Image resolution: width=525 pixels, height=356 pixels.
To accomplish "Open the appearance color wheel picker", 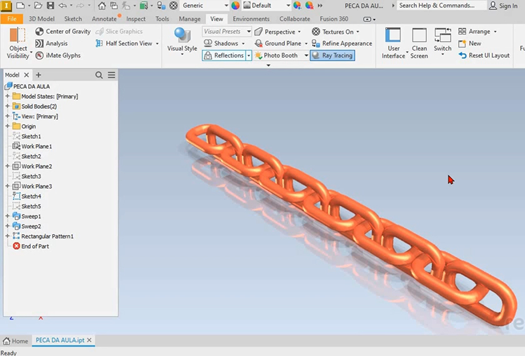I will click(x=236, y=6).
